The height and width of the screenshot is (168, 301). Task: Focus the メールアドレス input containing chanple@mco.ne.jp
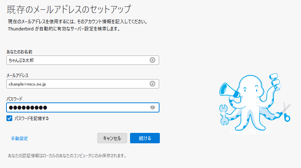[x=83, y=84]
